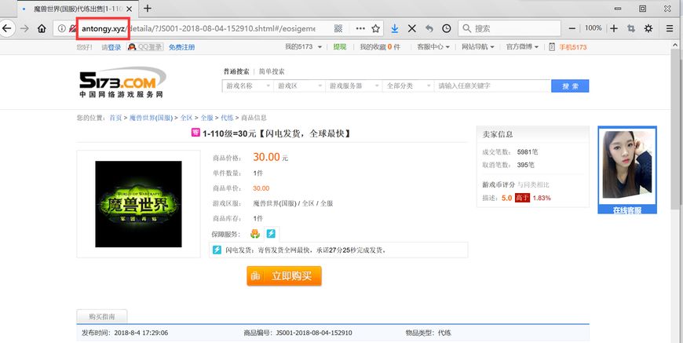Expand the 官方微博 dropdown

point(522,46)
